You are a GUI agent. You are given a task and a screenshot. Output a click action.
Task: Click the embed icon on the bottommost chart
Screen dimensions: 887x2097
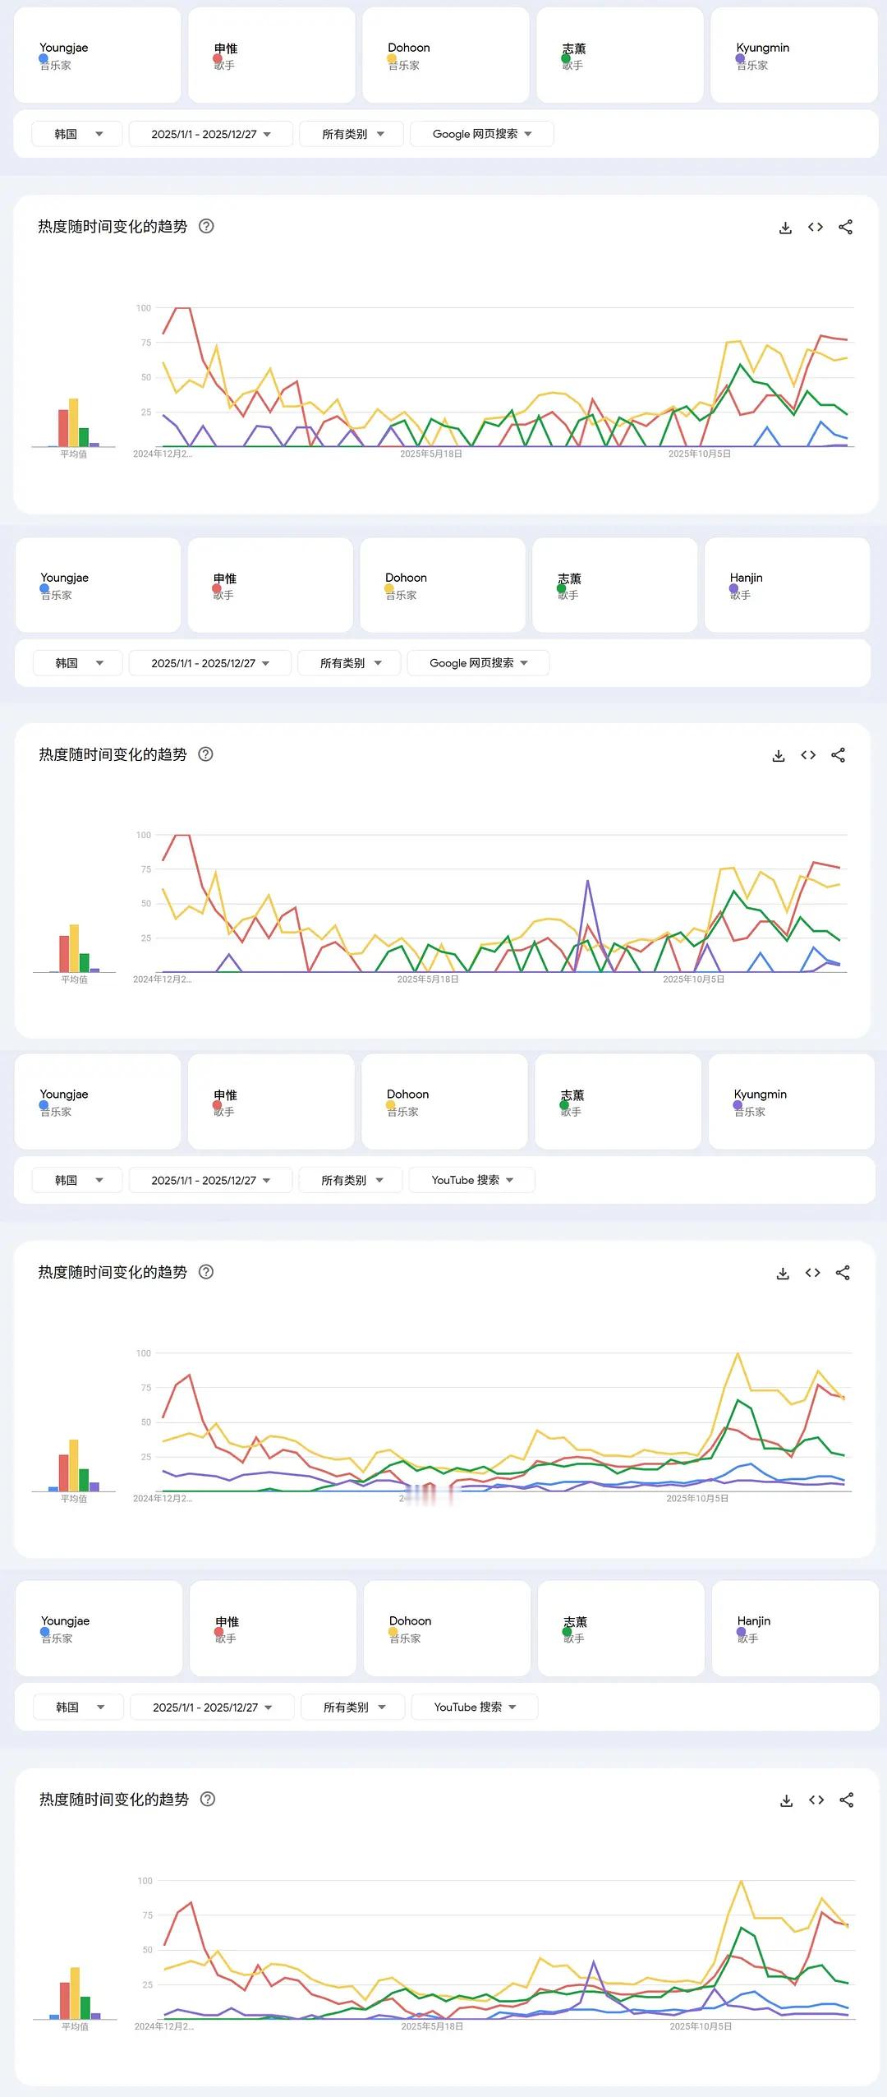(816, 1800)
